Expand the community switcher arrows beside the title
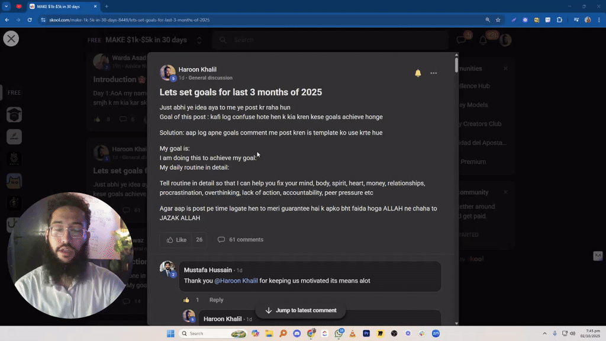The height and width of the screenshot is (341, 606). (199, 40)
